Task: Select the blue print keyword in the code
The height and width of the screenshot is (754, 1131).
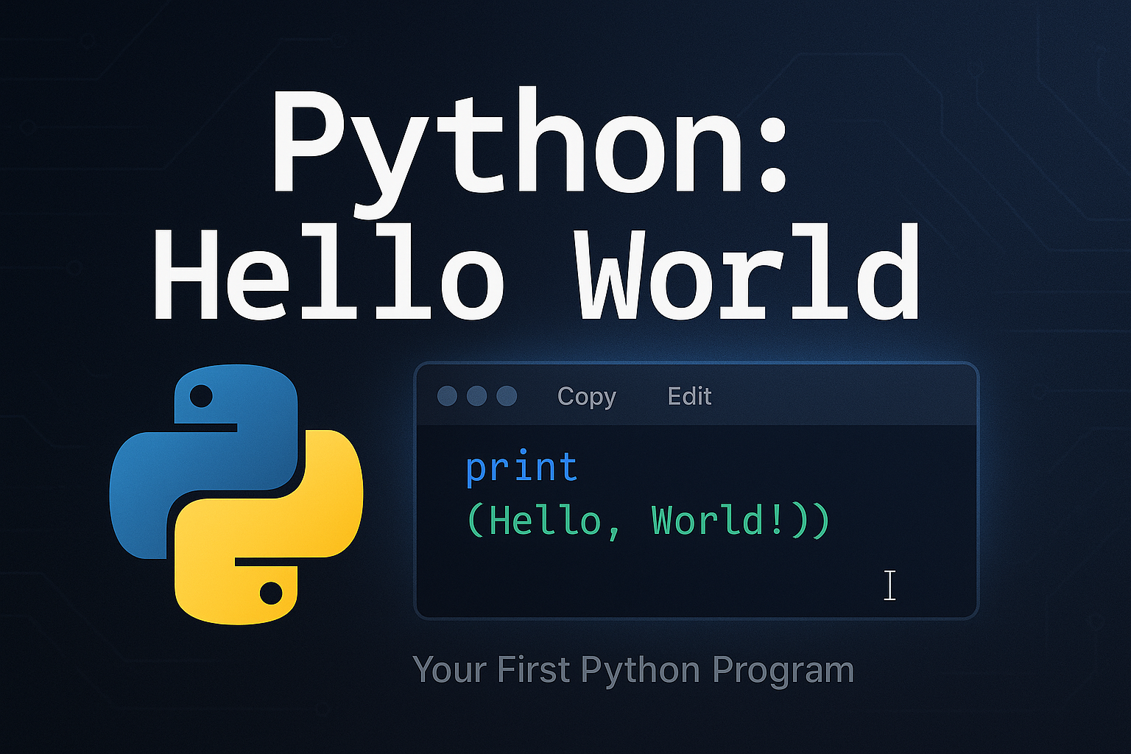Action: click(x=521, y=468)
